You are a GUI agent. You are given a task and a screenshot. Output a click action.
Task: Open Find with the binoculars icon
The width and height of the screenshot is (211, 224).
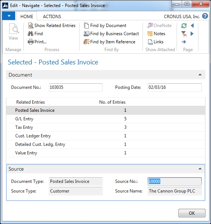tap(30, 34)
